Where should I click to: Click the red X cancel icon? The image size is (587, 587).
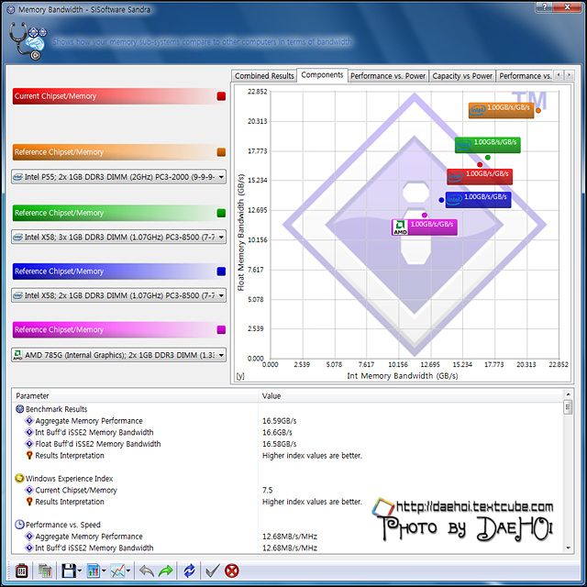(232, 570)
